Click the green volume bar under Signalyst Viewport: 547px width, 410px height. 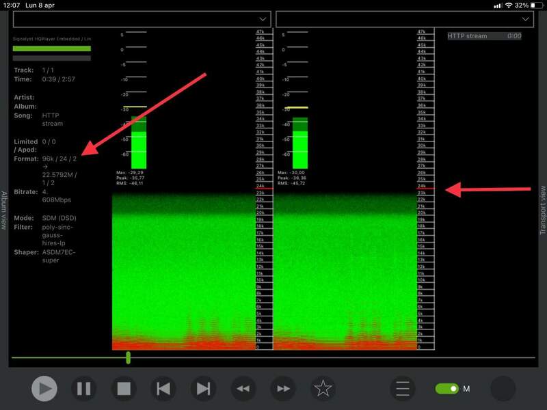[52, 49]
